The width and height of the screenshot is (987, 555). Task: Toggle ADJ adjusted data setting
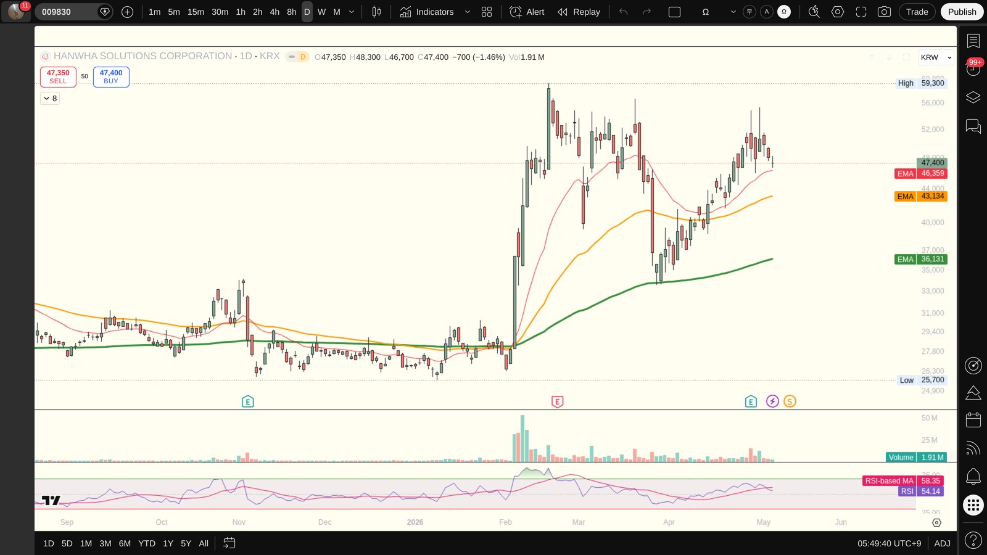tap(942, 543)
